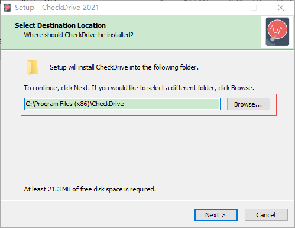Close the Setup window

(281, 8)
